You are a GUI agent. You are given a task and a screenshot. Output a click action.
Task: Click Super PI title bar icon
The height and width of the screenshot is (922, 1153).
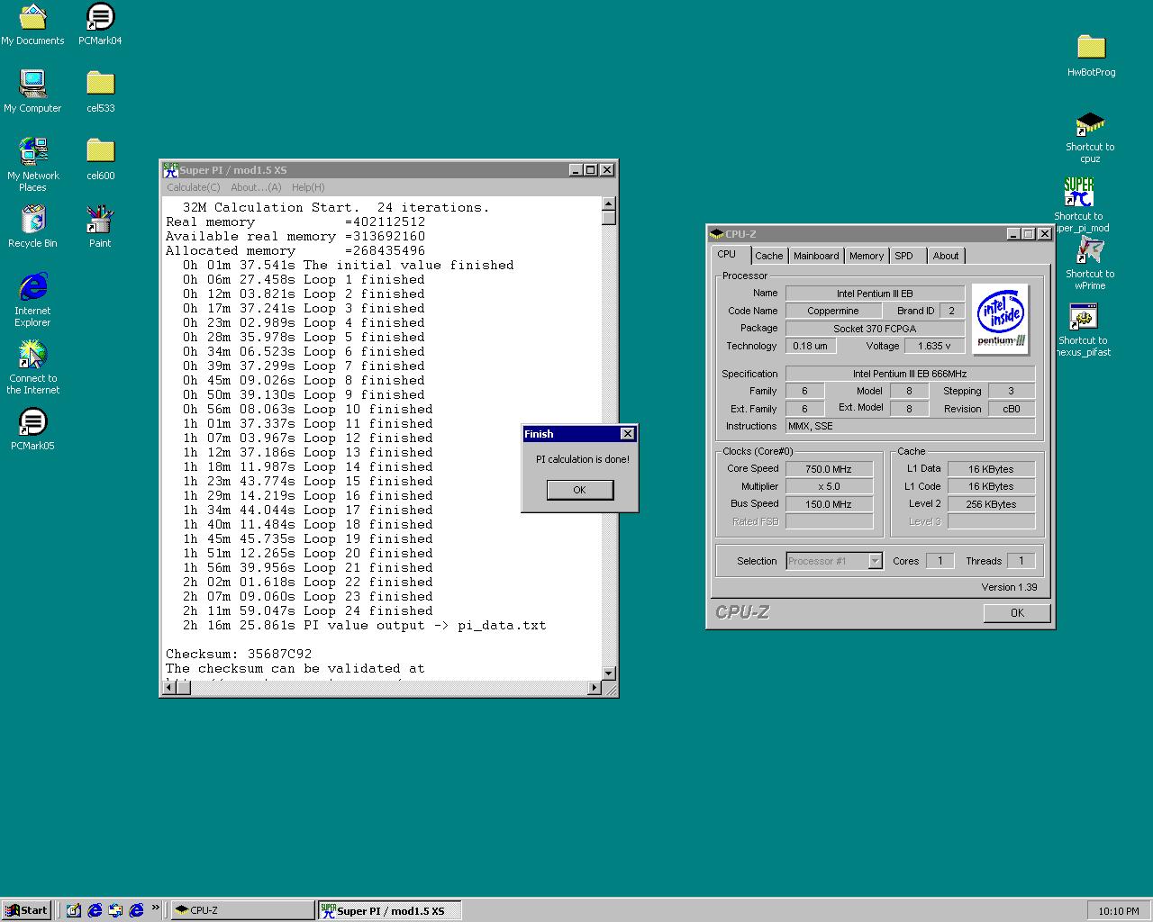[170, 170]
